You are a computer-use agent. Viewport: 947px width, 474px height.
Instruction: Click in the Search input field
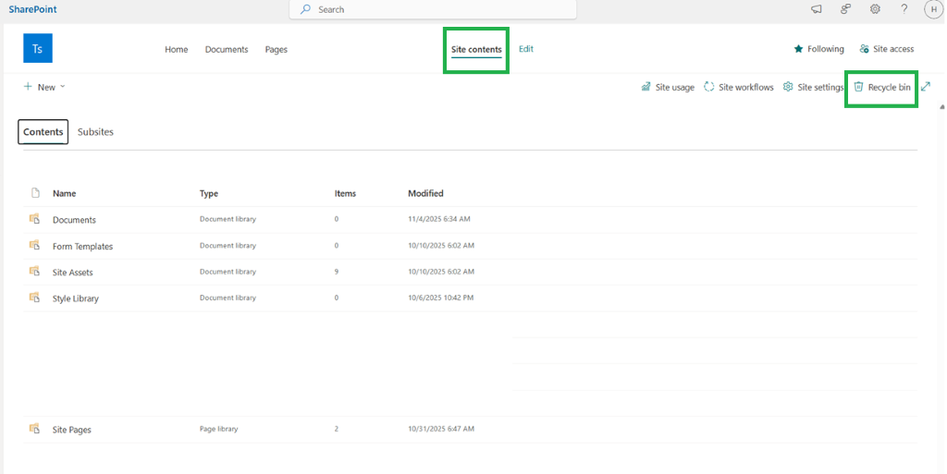point(433,9)
